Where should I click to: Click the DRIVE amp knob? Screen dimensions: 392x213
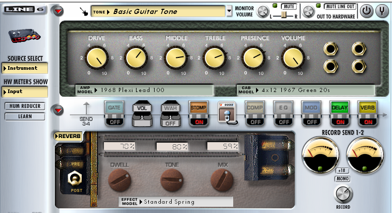[97, 58]
